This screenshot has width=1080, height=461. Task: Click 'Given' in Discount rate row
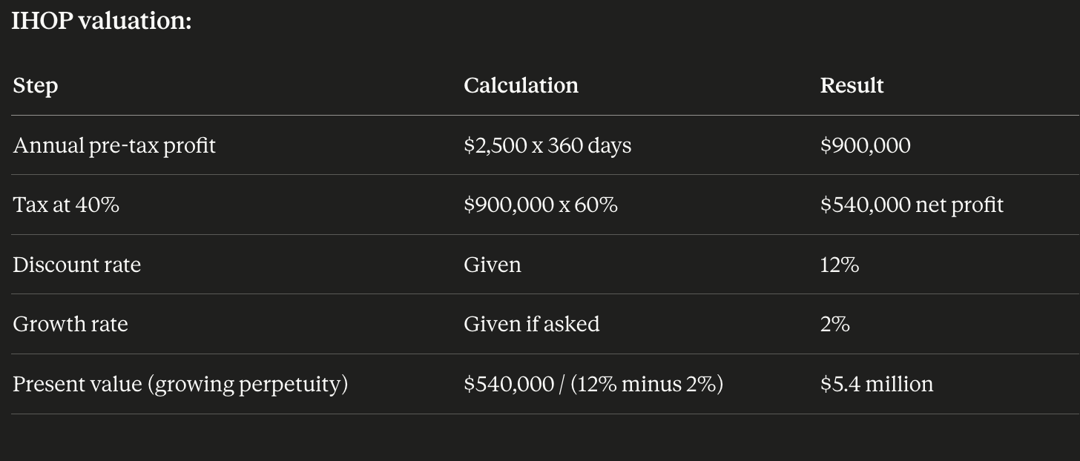[493, 265]
